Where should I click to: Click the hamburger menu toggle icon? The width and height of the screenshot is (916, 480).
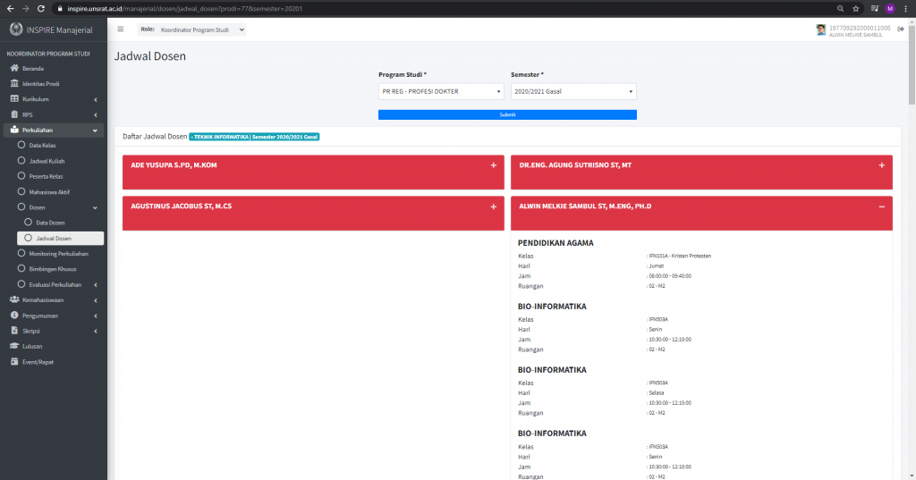click(121, 29)
